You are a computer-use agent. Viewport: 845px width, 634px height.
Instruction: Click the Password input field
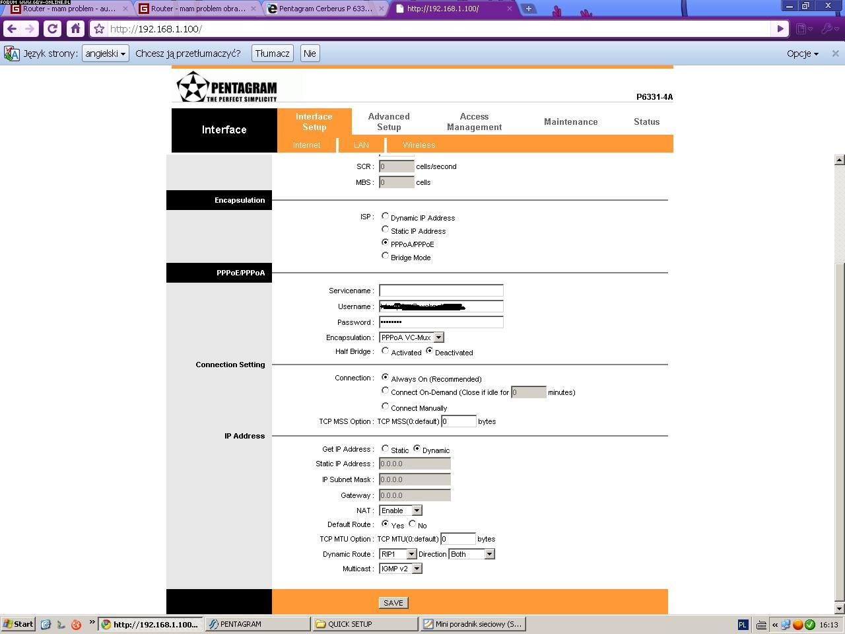[x=441, y=322]
